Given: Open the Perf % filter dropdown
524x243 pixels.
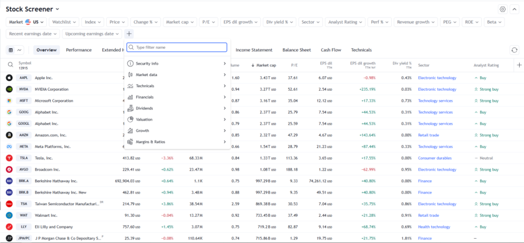Looking at the screenshot, I should 380,22.
